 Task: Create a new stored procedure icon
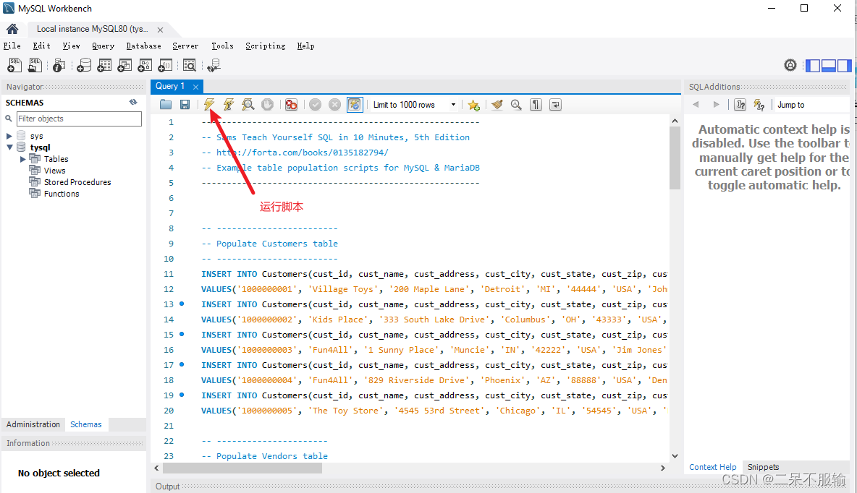point(145,66)
